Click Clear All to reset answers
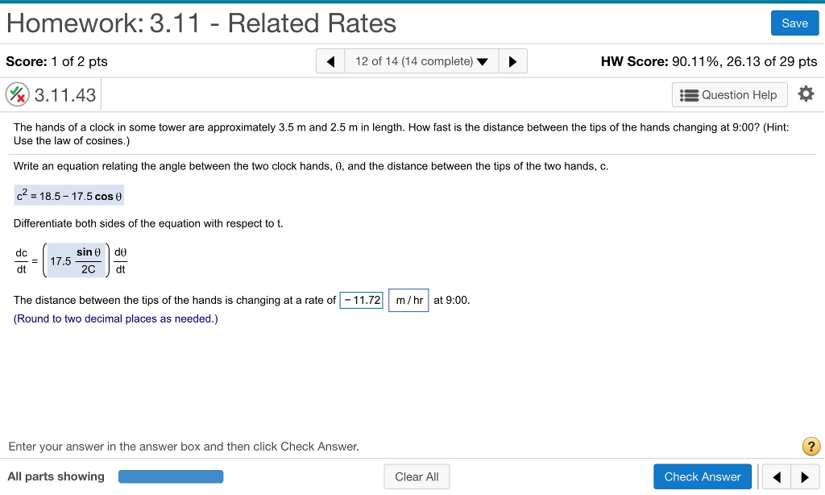The image size is (825, 495). [x=417, y=476]
